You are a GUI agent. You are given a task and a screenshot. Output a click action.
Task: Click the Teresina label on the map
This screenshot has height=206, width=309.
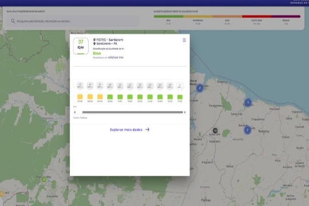263,131
